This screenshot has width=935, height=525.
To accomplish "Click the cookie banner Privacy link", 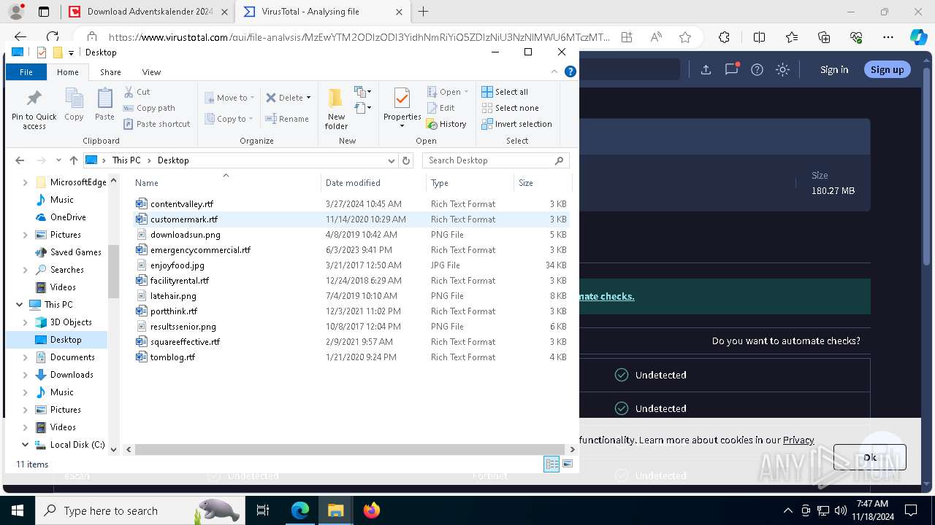I will click(798, 440).
